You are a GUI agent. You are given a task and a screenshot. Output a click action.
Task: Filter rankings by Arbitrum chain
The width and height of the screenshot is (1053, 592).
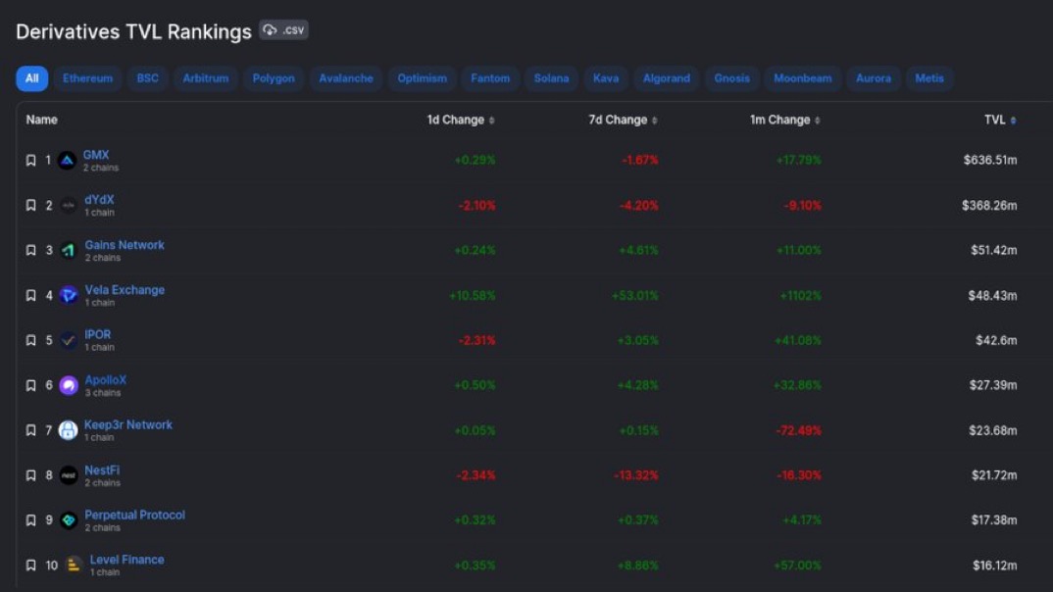[205, 78]
